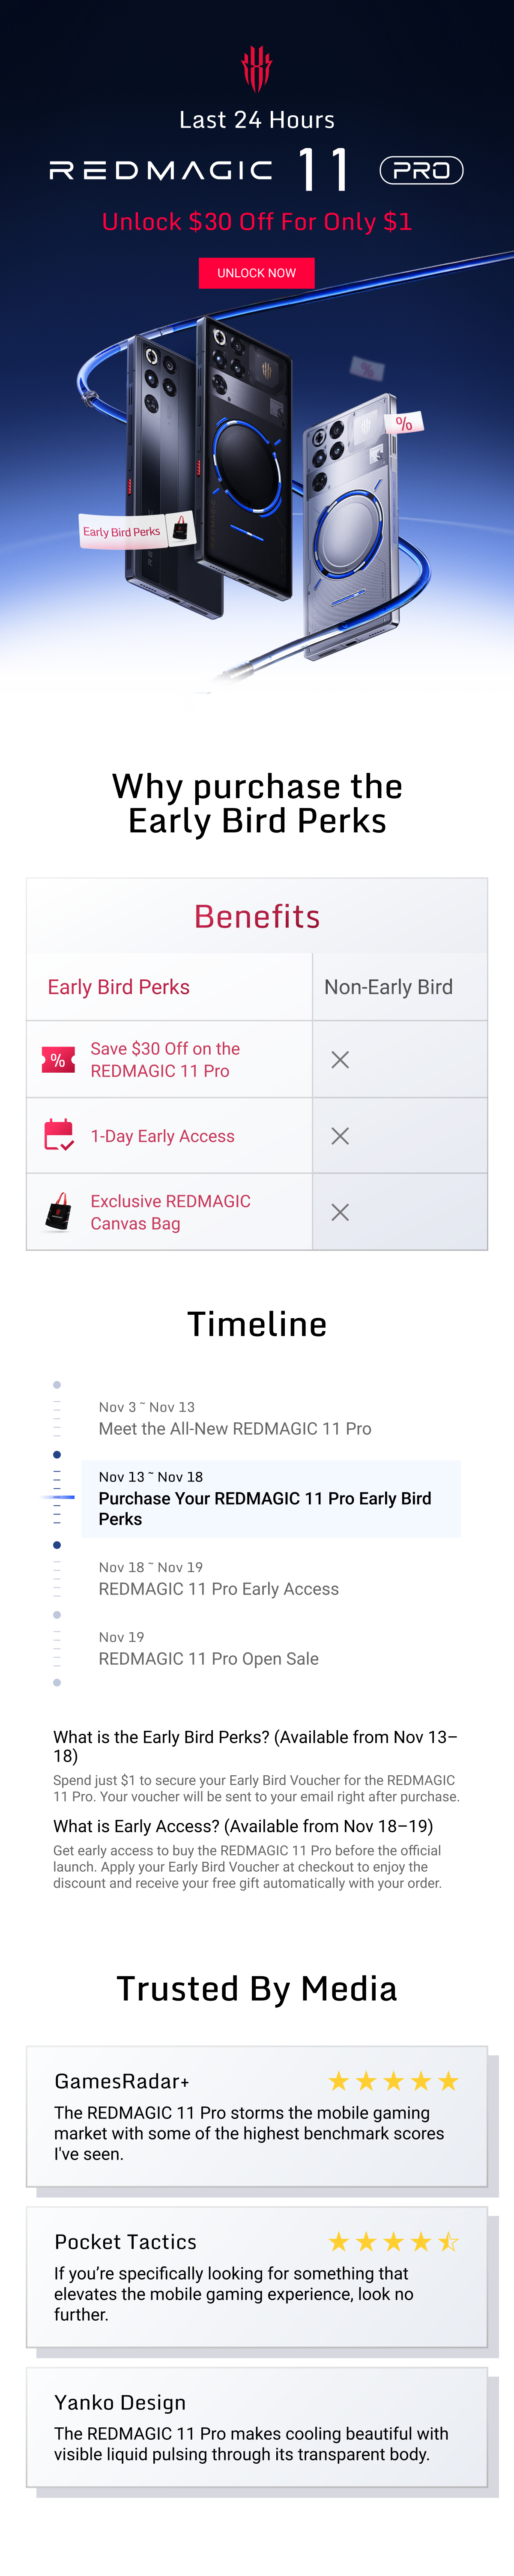514x2576 pixels.
Task: Click the PRO badge in the title
Action: pos(421,171)
